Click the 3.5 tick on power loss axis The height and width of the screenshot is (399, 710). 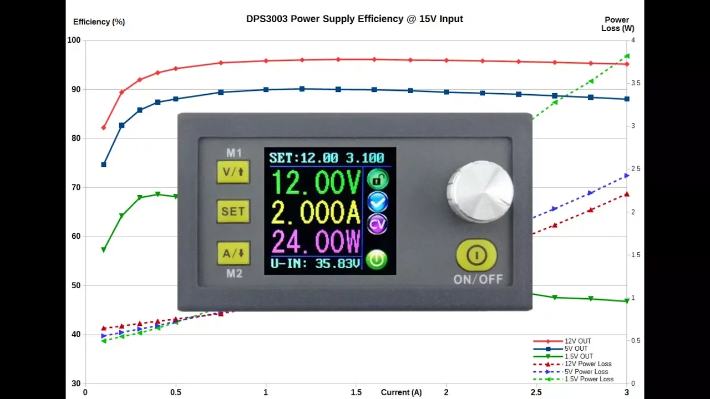click(x=637, y=83)
